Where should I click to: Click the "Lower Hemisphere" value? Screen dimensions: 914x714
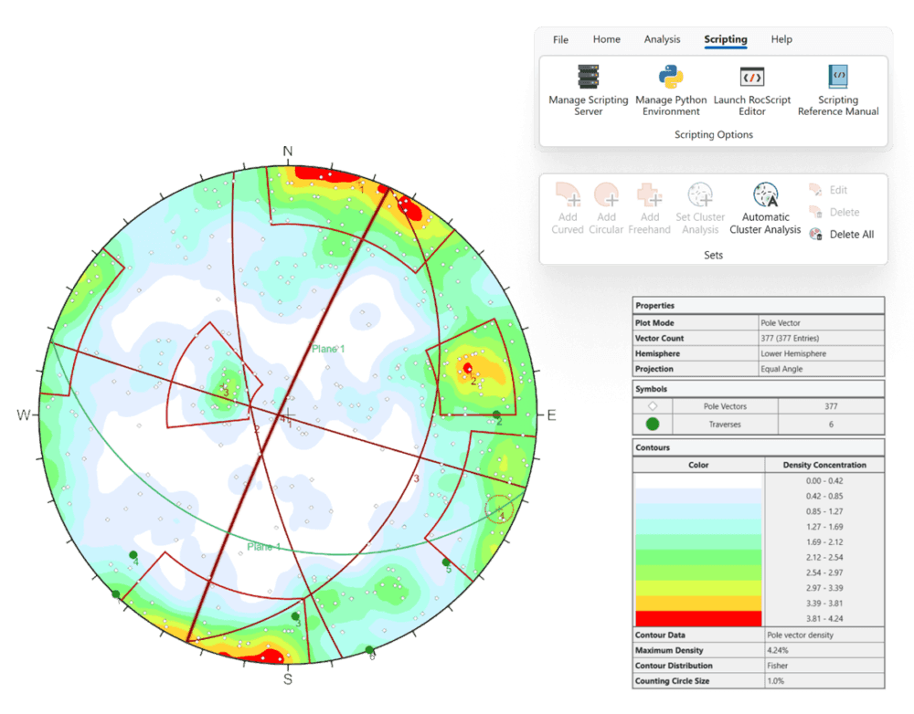click(x=793, y=353)
